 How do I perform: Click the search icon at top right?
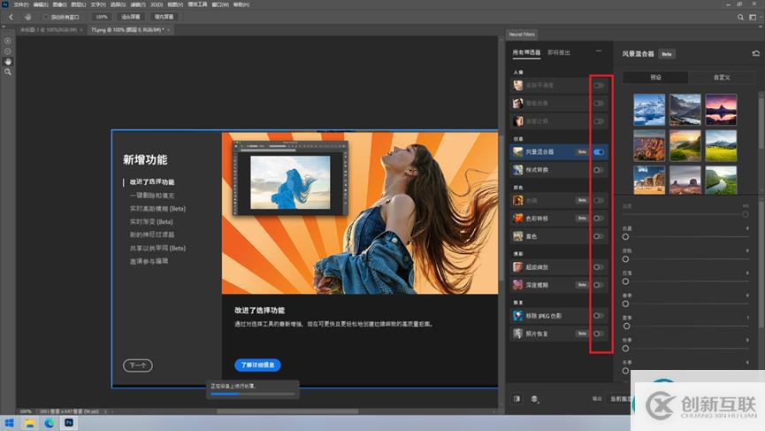[741, 17]
